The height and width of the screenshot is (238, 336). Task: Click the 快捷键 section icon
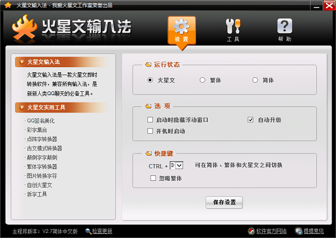pos(148,153)
